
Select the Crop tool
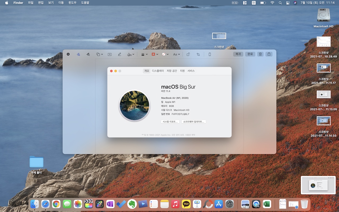tap(198, 54)
